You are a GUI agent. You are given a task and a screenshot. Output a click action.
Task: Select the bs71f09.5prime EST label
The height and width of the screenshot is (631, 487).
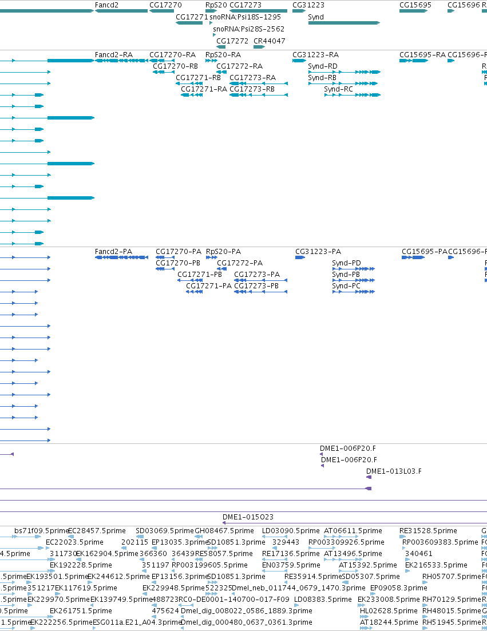pyautogui.click(x=42, y=531)
